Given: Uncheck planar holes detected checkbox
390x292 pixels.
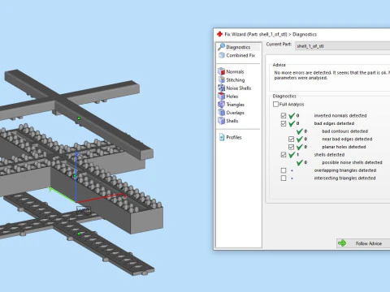Looking at the screenshot, I should (291, 147).
